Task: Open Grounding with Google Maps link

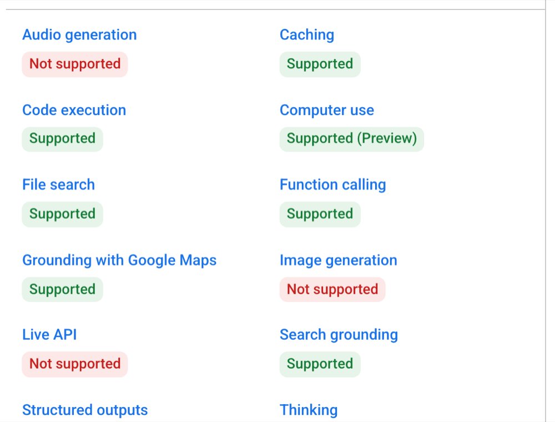Action: [119, 260]
